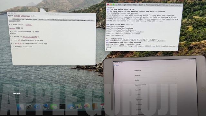Launch Safari from the Dock

(x=37, y=107)
